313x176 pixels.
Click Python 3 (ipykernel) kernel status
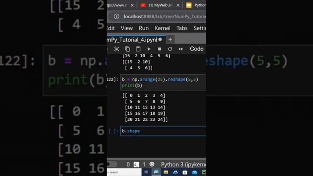[183, 164]
